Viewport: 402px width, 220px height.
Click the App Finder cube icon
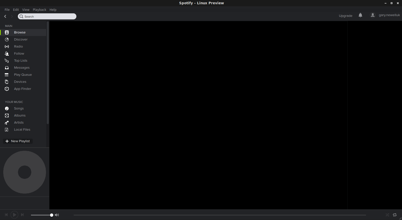click(7, 89)
